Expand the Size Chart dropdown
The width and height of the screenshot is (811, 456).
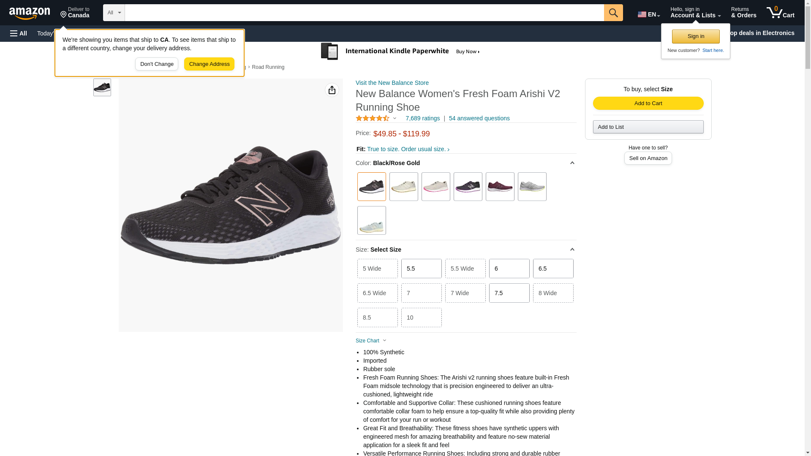371,341
